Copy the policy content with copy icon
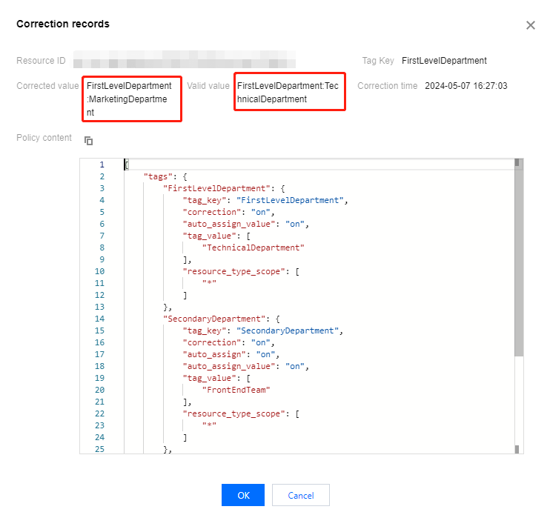 pyautogui.click(x=88, y=141)
